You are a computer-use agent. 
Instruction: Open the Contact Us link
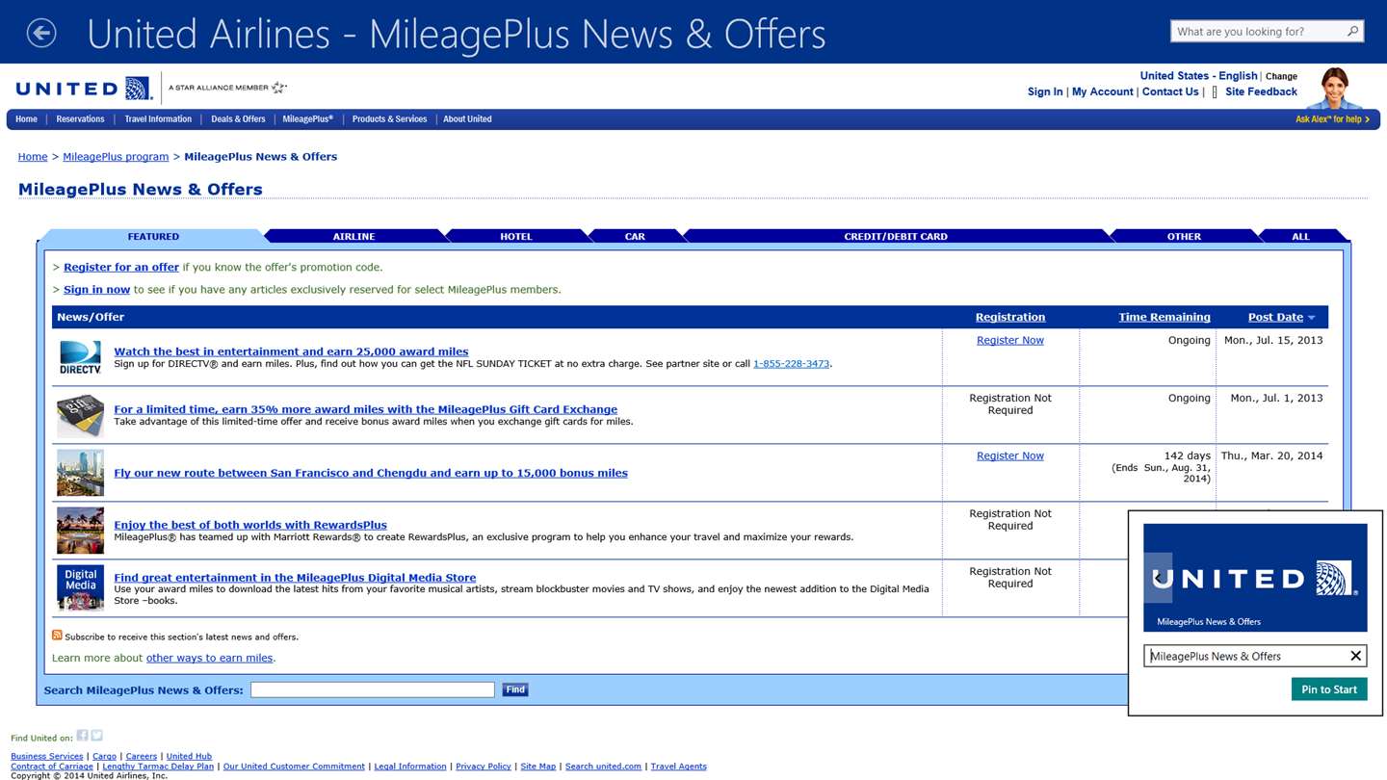(1170, 92)
